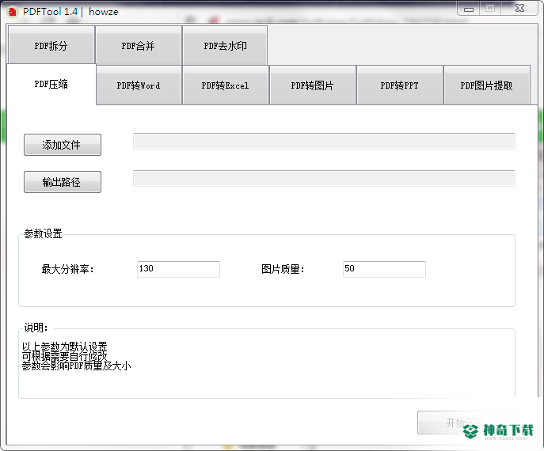Go to the PDF转Word tab
The image size is (544, 451).
[139, 85]
